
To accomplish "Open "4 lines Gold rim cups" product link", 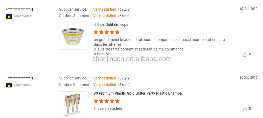I will tap(111, 24).
